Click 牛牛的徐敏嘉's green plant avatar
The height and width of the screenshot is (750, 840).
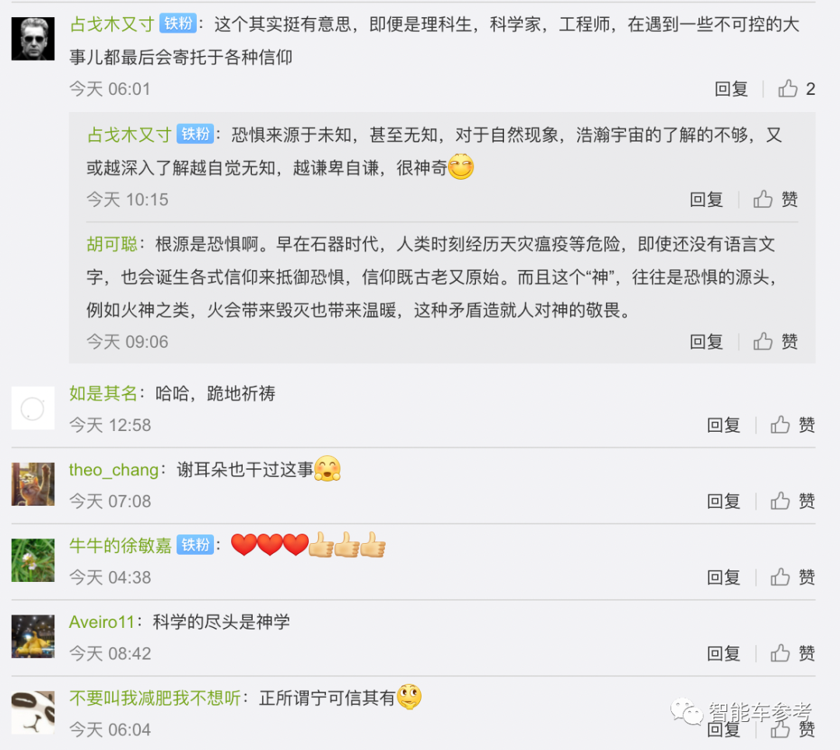33,560
